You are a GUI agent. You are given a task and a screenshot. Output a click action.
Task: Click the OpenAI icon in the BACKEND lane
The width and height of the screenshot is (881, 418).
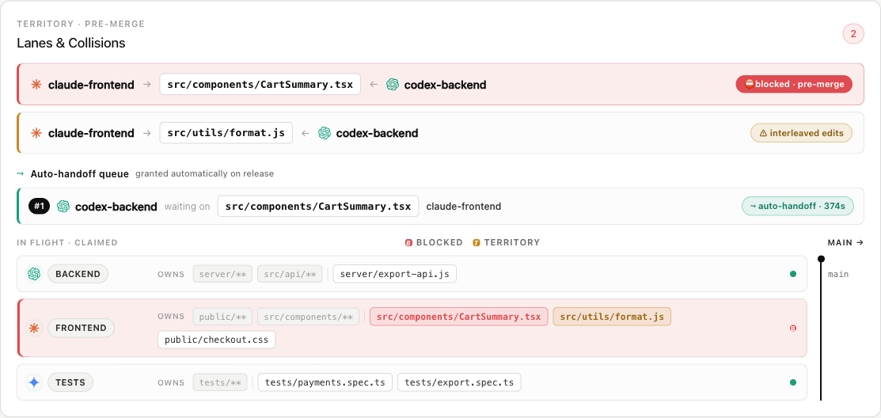[x=34, y=274]
